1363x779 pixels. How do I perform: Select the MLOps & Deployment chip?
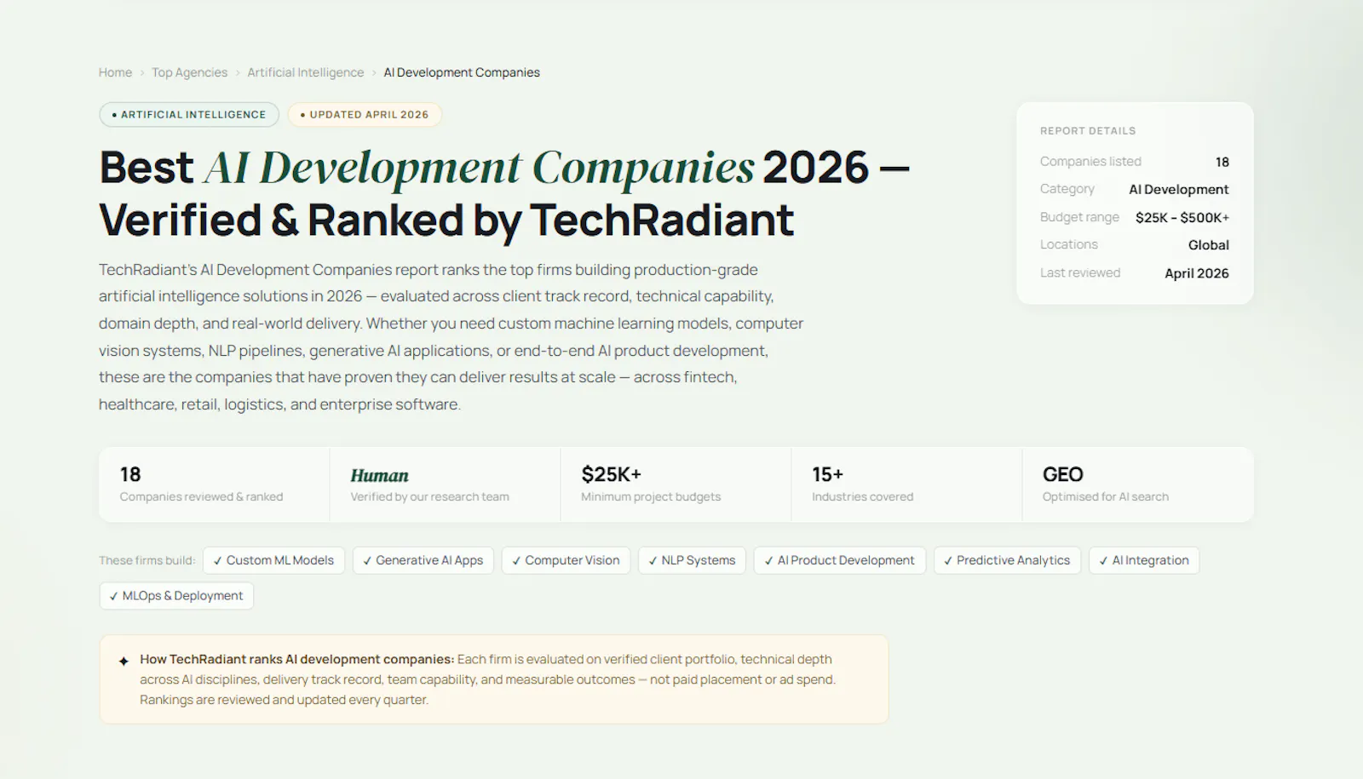pos(176,596)
